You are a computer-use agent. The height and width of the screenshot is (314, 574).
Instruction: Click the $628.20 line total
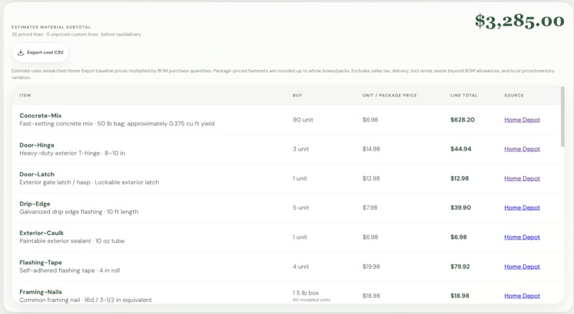pyautogui.click(x=462, y=120)
